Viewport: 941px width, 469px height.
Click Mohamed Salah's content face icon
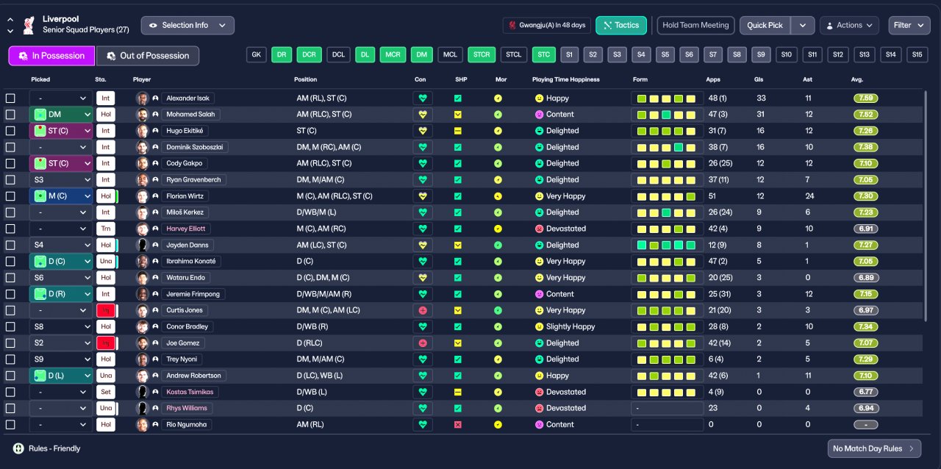point(539,115)
